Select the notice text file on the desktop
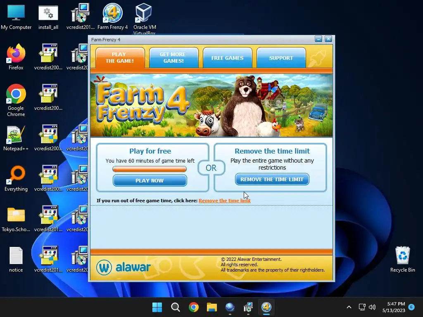Viewport: 423px width, 317px height. pyautogui.click(x=16, y=259)
